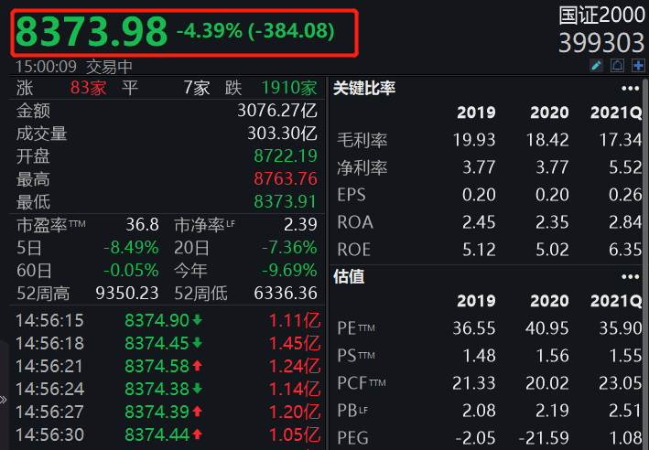This screenshot has width=649, height=450.
Task: Click the PCF TTM row label
Action: point(362,383)
